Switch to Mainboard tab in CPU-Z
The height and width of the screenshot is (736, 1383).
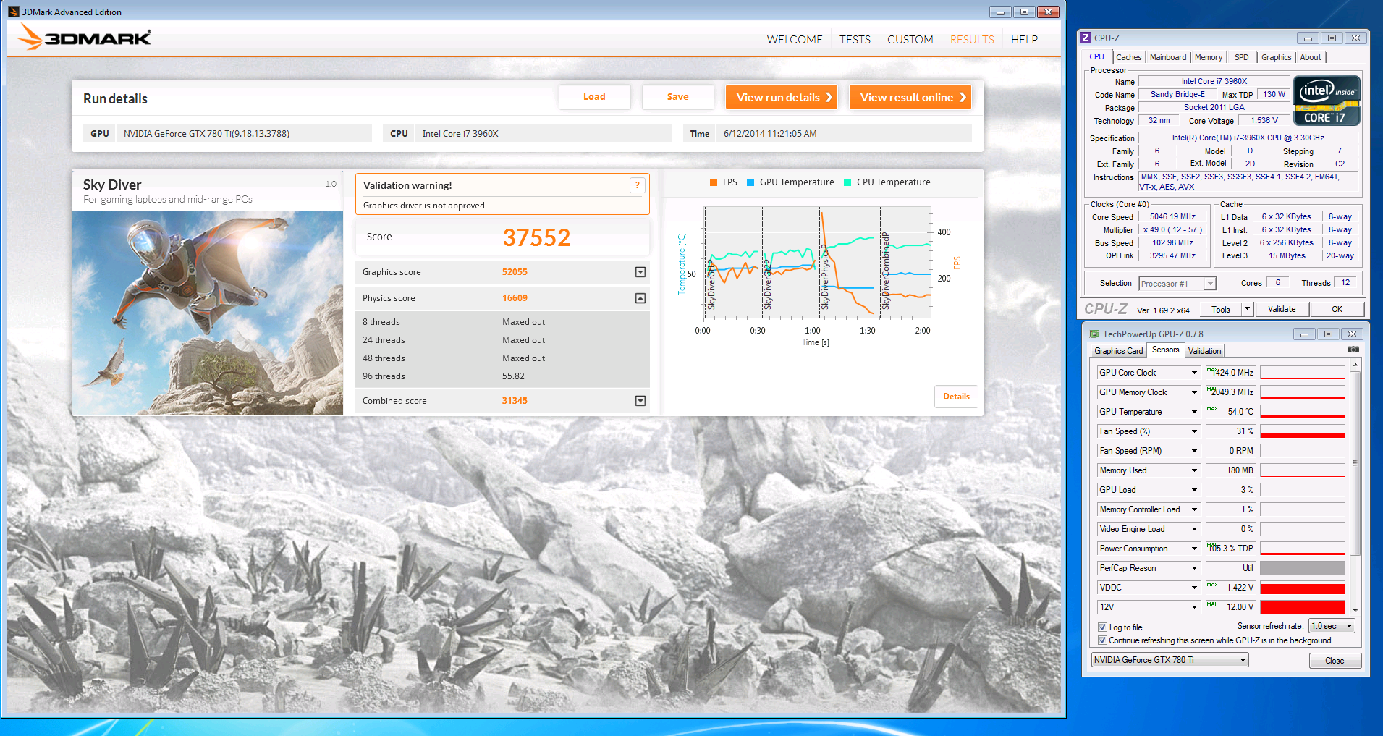1168,57
